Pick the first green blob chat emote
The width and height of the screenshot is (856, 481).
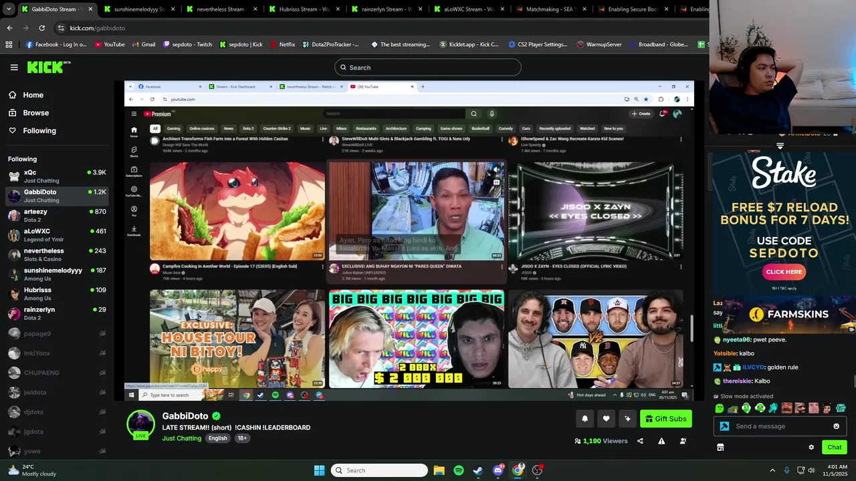pyautogui.click(x=720, y=408)
